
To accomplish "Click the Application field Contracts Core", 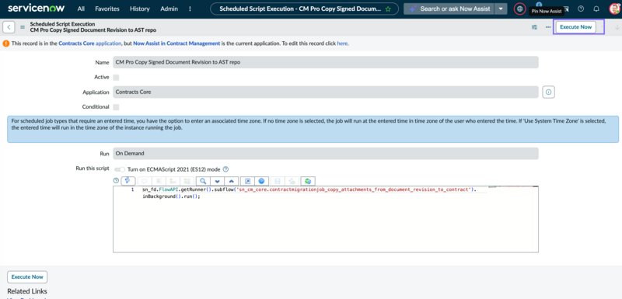I will coord(326,92).
